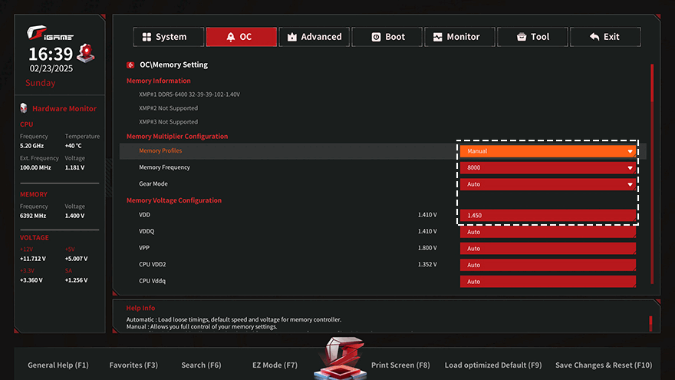
Task: Click the VDDQ row label
Action: [147, 231]
